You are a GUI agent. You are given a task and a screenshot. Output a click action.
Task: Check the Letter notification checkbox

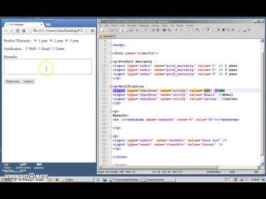point(53,49)
